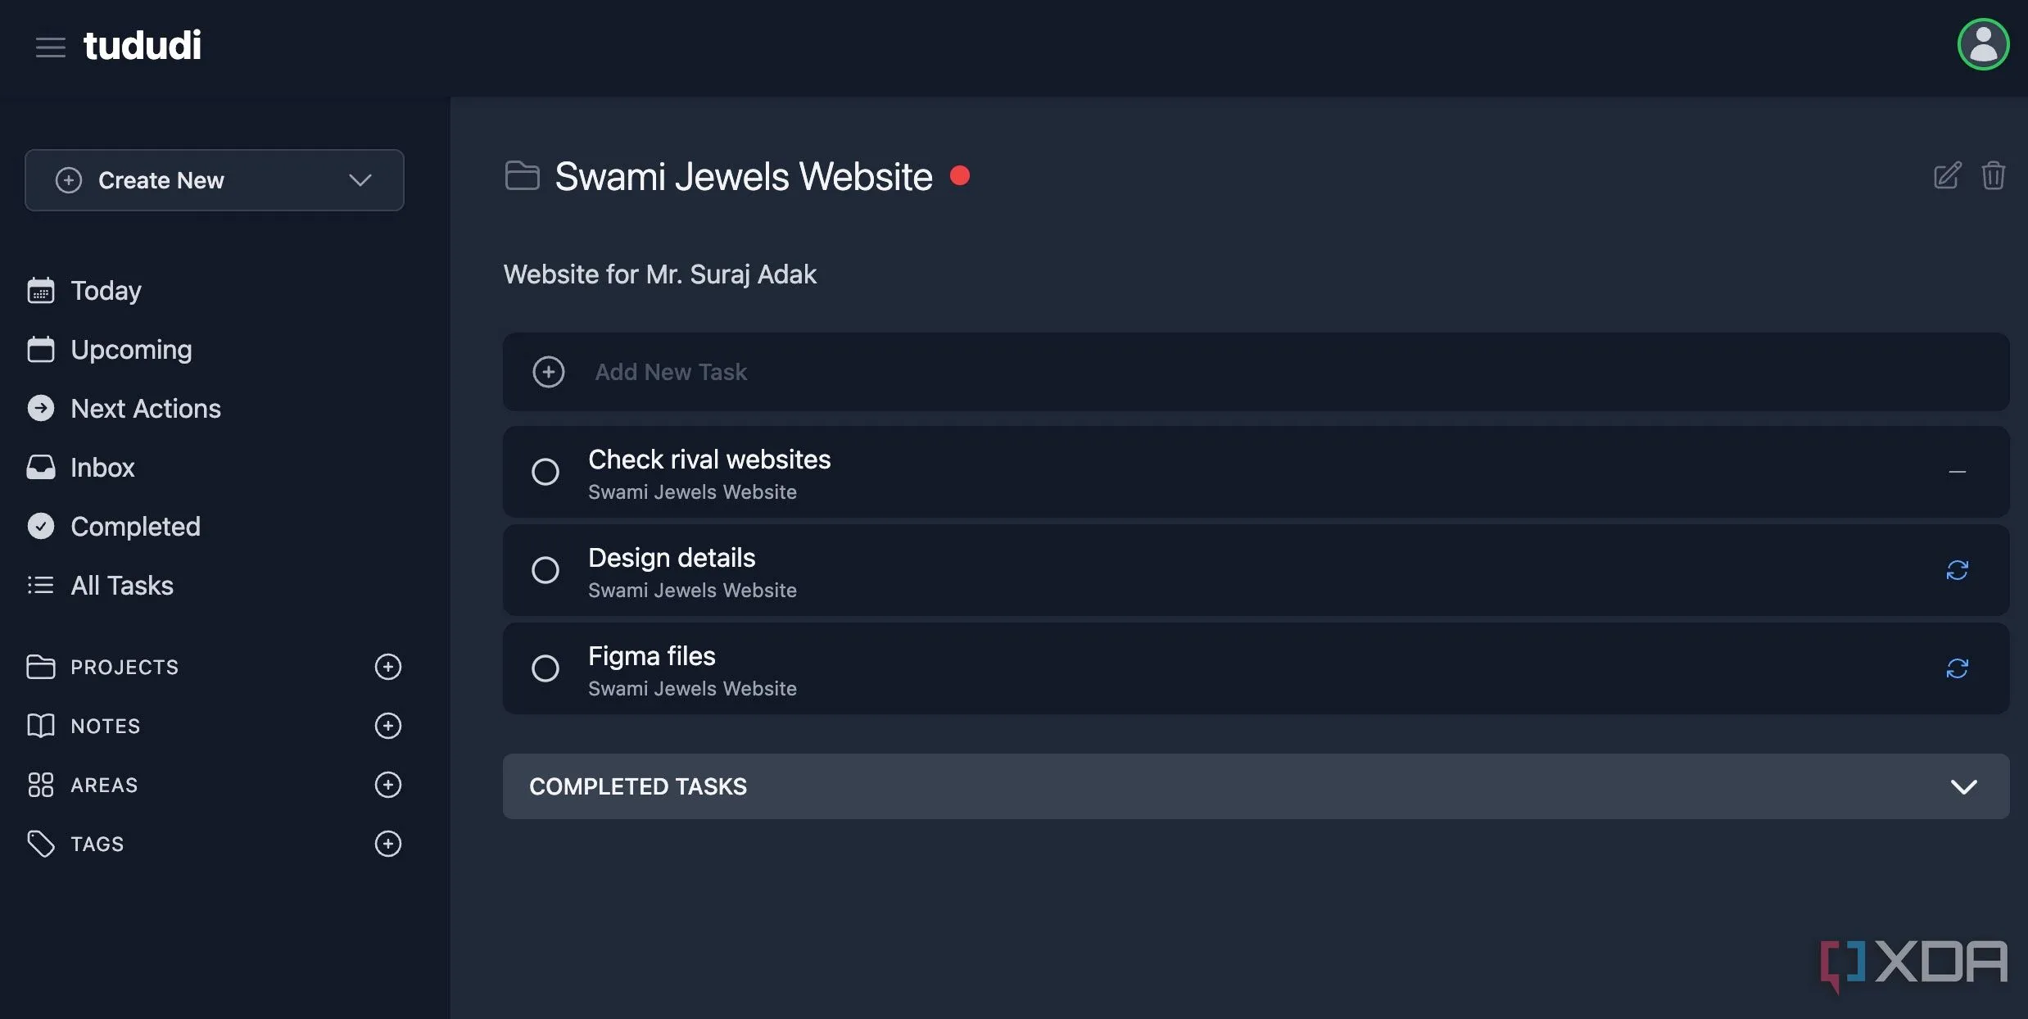The image size is (2028, 1019).
Task: Add a new note with plus icon
Action: [387, 726]
